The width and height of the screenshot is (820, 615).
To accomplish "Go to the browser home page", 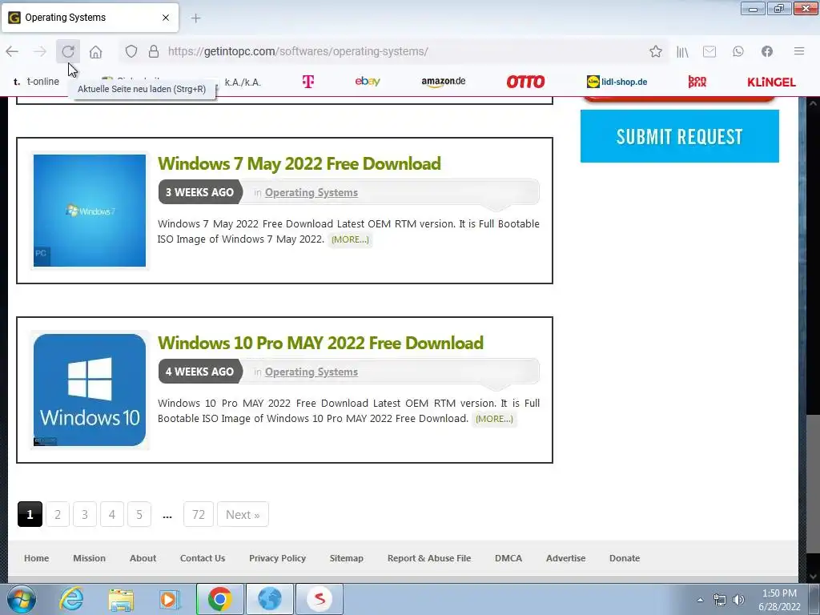I will 96,51.
